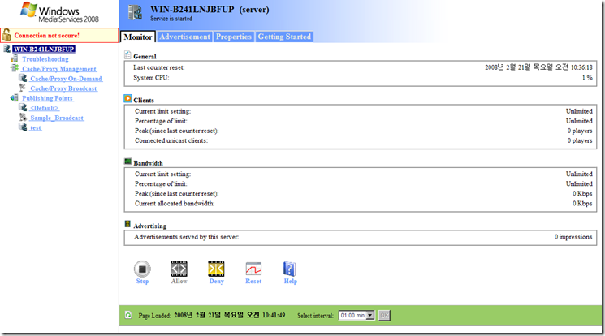605x336 pixels.
Task: Click the large server icon in header
Action: (x=135, y=13)
